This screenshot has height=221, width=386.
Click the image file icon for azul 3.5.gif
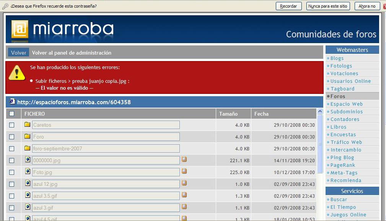pos(28,195)
